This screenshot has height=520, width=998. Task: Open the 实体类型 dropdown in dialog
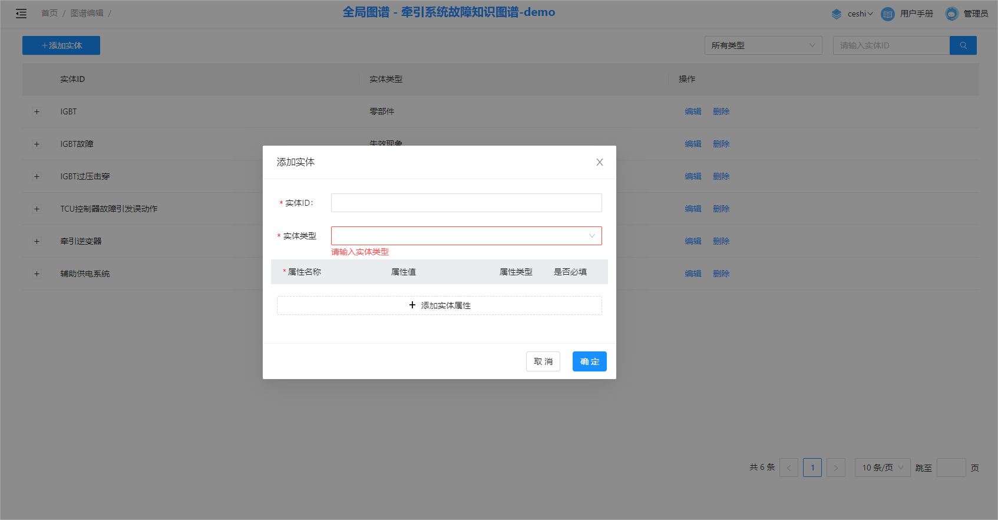[x=466, y=236]
